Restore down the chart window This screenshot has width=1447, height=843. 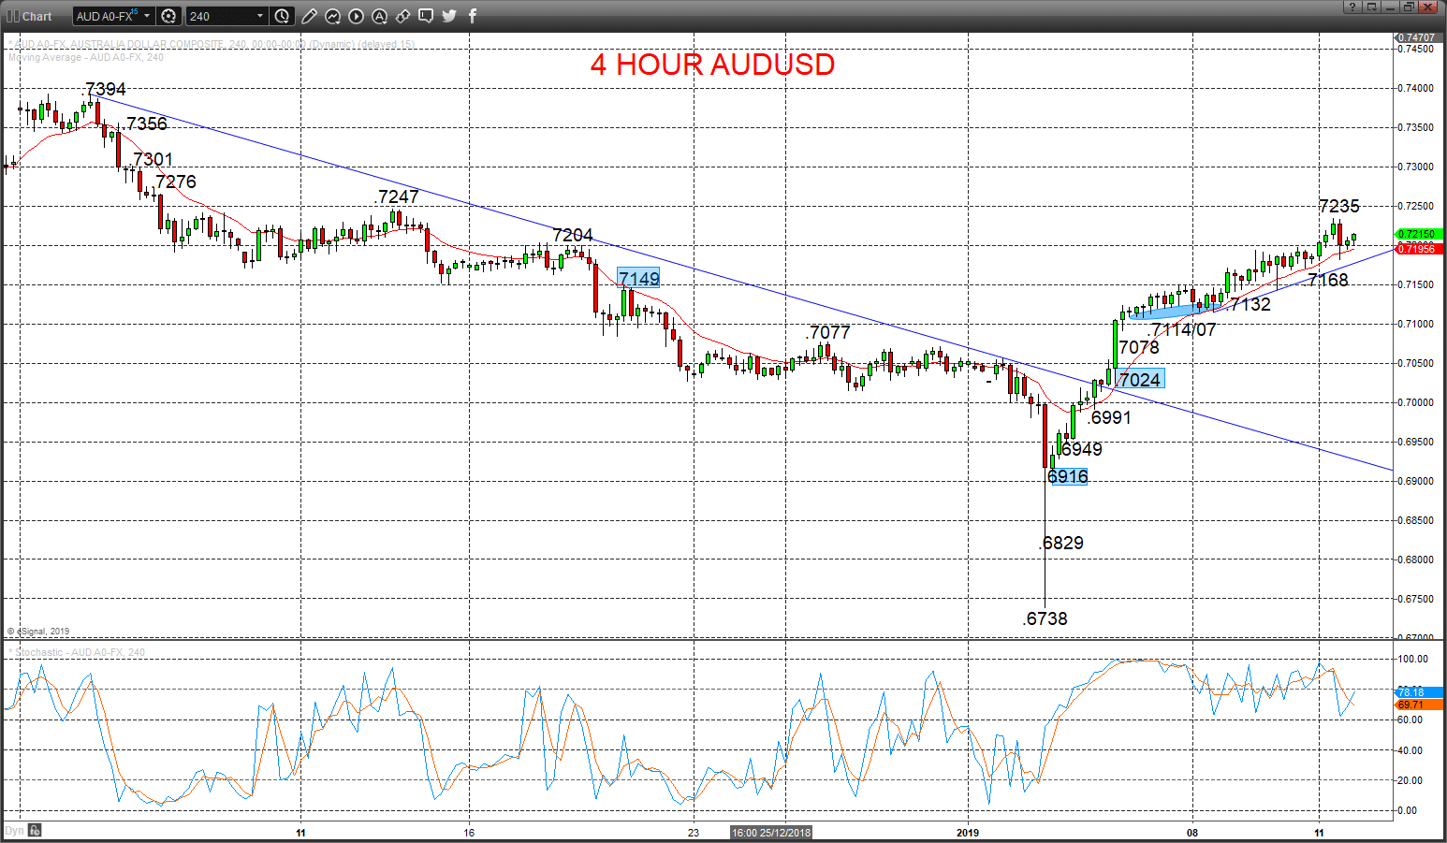click(x=1409, y=7)
